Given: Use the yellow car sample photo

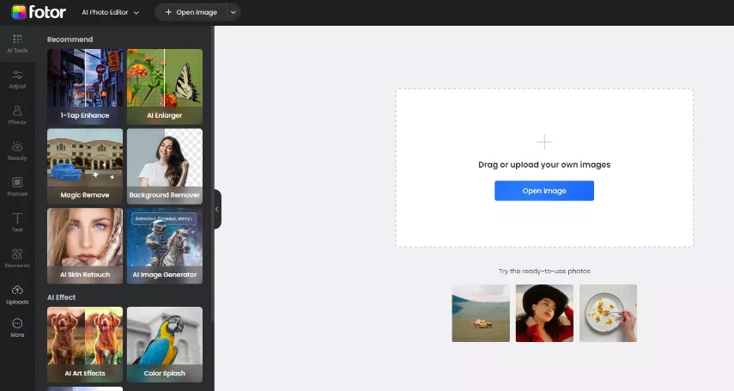Looking at the screenshot, I should point(481,313).
